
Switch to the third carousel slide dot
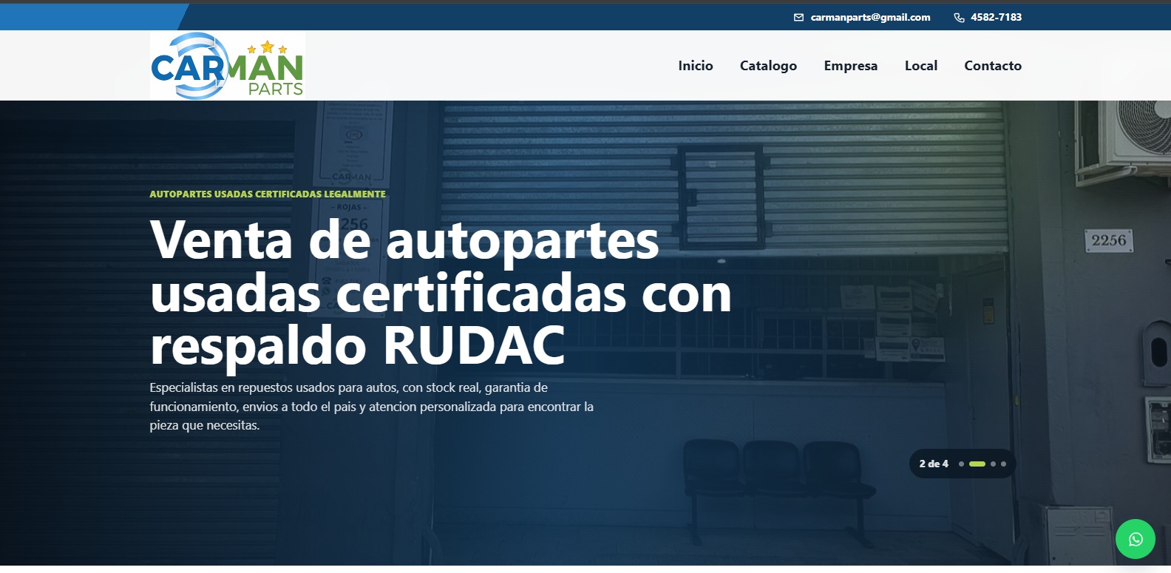click(993, 464)
